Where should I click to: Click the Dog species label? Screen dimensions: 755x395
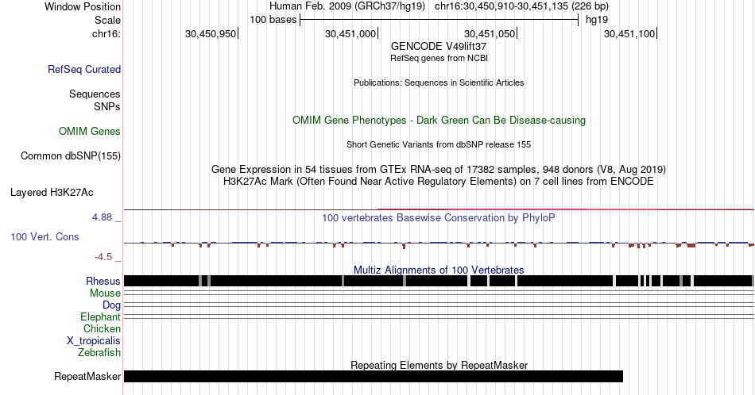[112, 305]
